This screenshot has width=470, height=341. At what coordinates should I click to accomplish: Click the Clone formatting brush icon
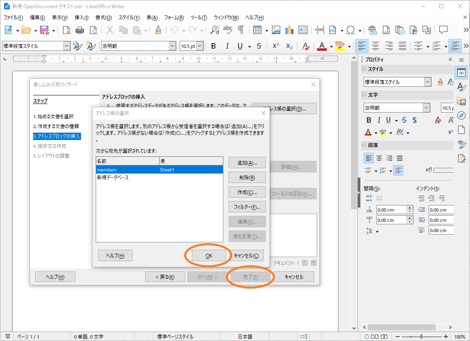(x=158, y=30)
